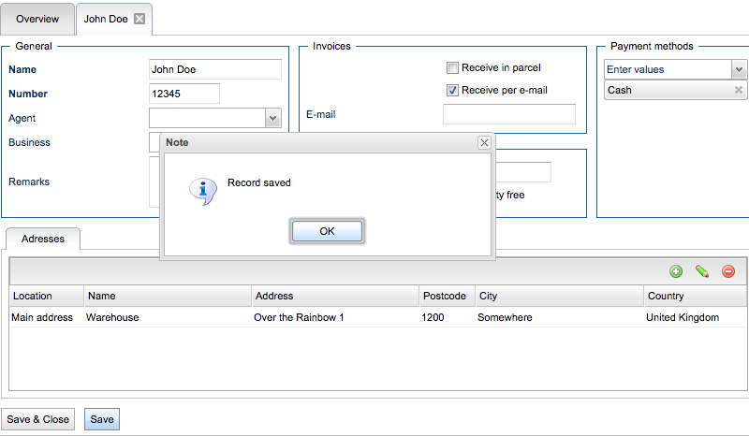Click the info icon in Note dialog
The image size is (749, 436).
(203, 191)
